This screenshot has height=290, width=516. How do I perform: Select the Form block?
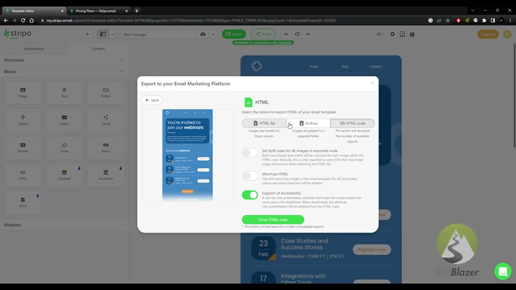23,202
